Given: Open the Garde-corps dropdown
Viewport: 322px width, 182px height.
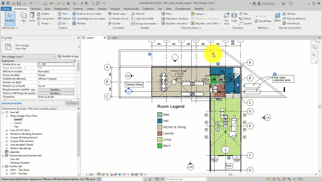Looking at the screenshot, I should (128, 14).
